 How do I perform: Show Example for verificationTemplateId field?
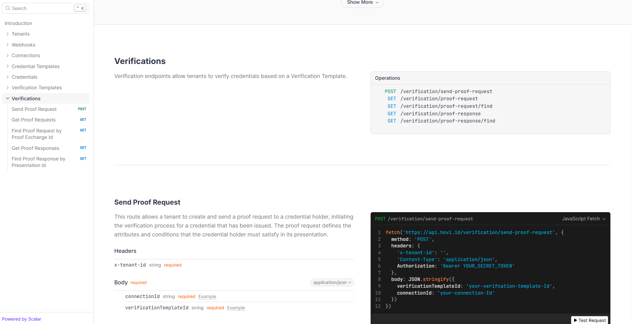236,308
